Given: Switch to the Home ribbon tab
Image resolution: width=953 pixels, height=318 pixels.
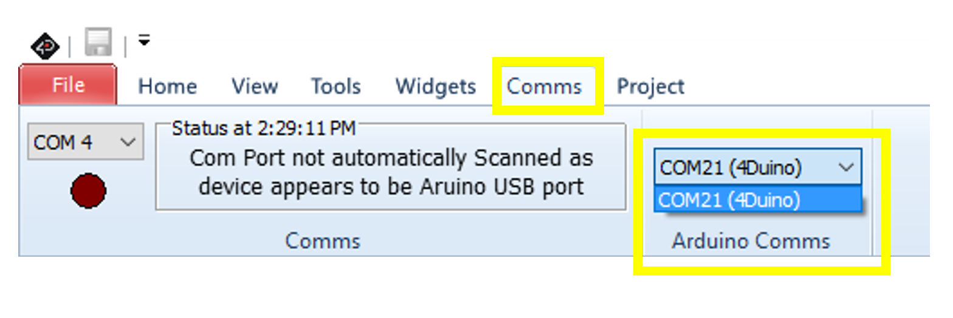Looking at the screenshot, I should click(167, 87).
